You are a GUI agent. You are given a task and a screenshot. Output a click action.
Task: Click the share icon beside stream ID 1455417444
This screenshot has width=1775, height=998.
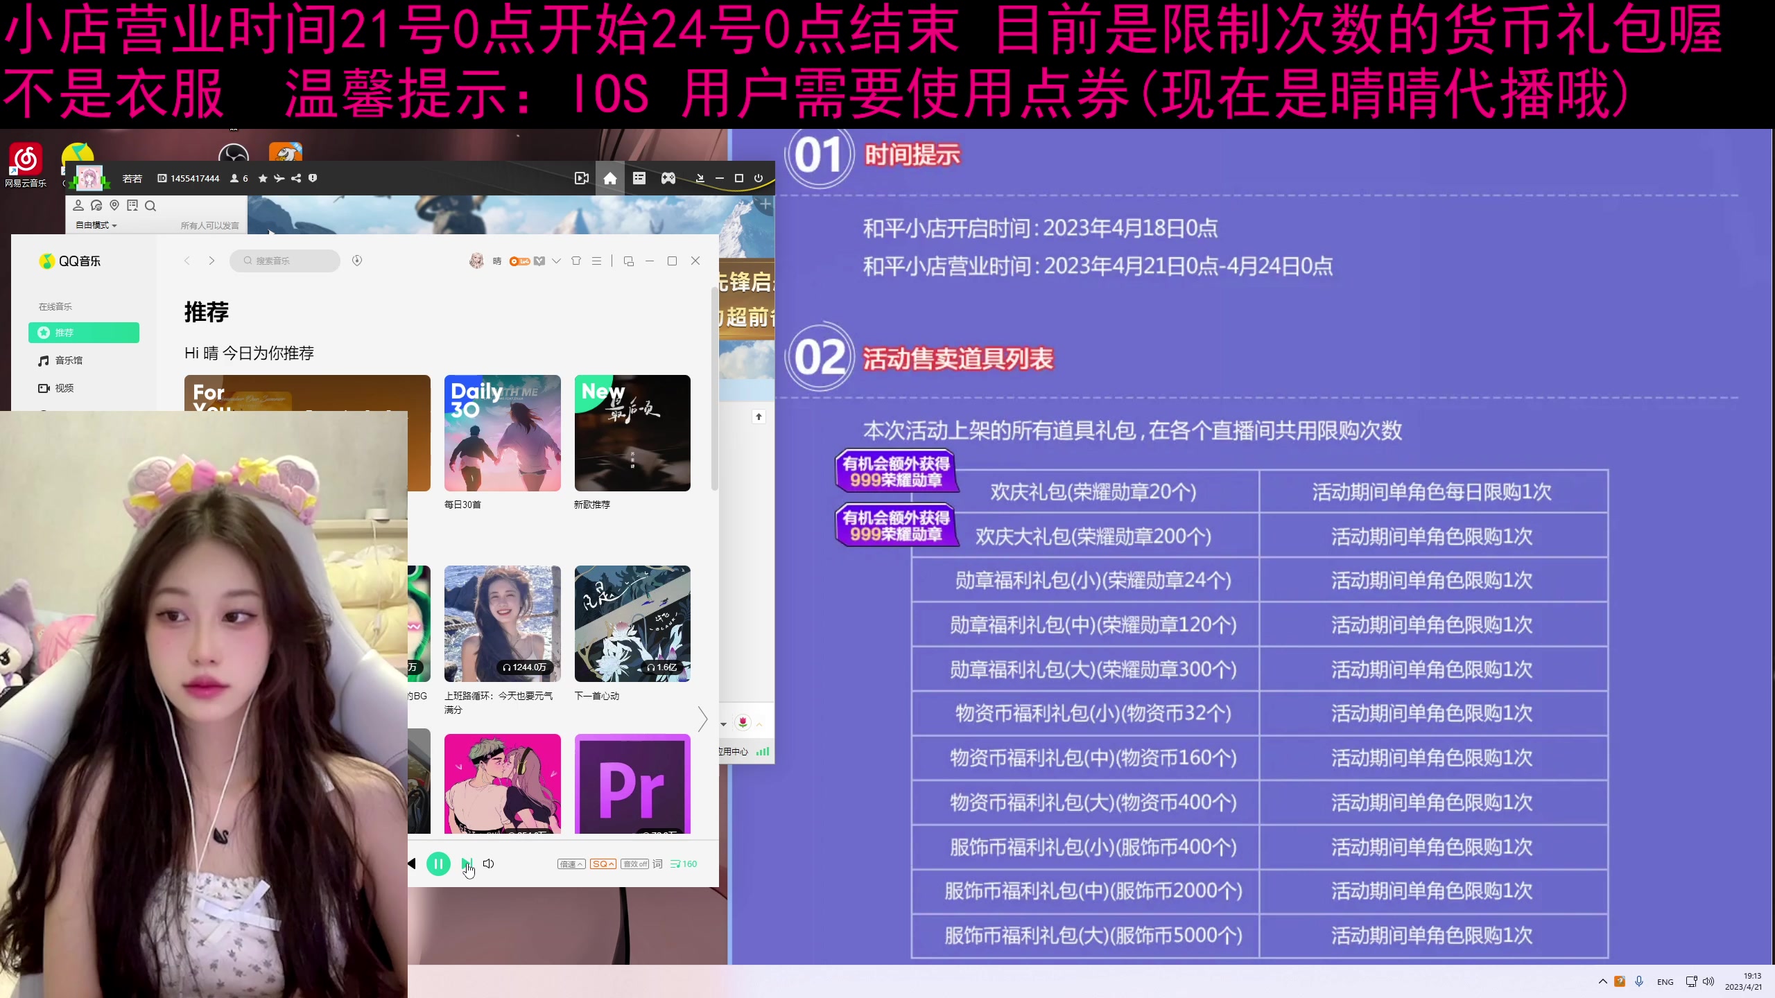295,178
